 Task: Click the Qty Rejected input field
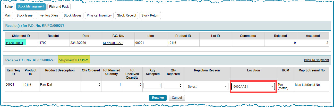(173, 86)
